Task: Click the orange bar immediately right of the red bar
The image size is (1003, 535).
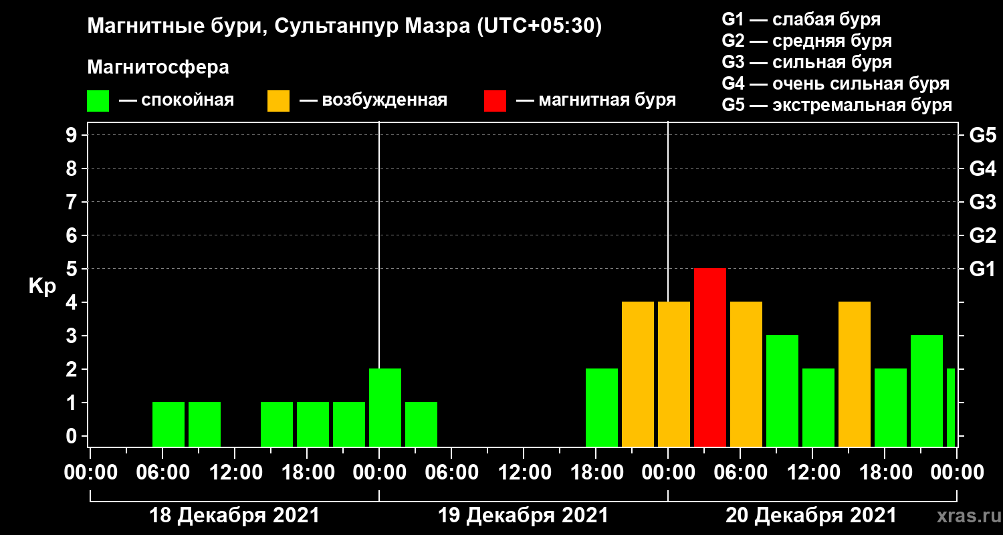Action: point(746,374)
